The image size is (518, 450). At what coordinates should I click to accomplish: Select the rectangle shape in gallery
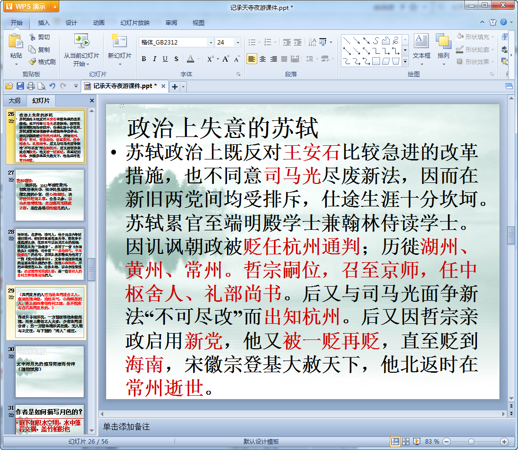[x=376, y=62]
